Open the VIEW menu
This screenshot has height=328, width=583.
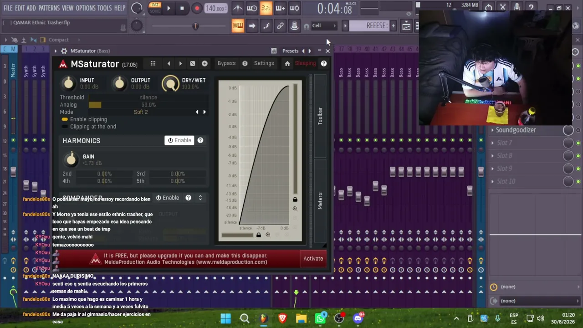(x=67, y=8)
